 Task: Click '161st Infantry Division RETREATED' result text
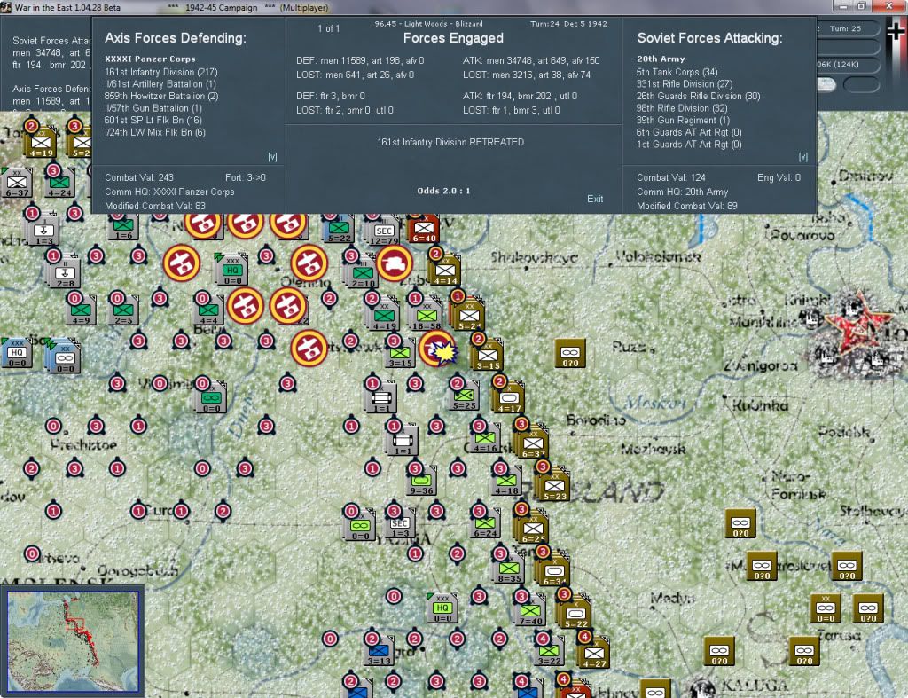(x=450, y=142)
